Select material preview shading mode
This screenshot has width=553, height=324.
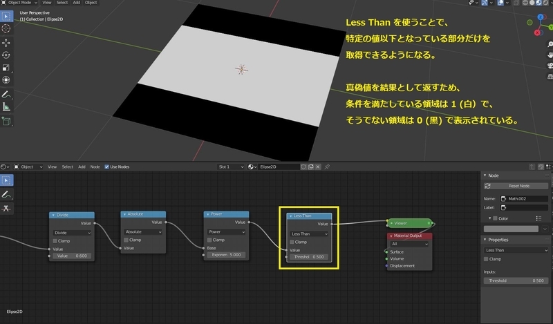[x=539, y=3]
